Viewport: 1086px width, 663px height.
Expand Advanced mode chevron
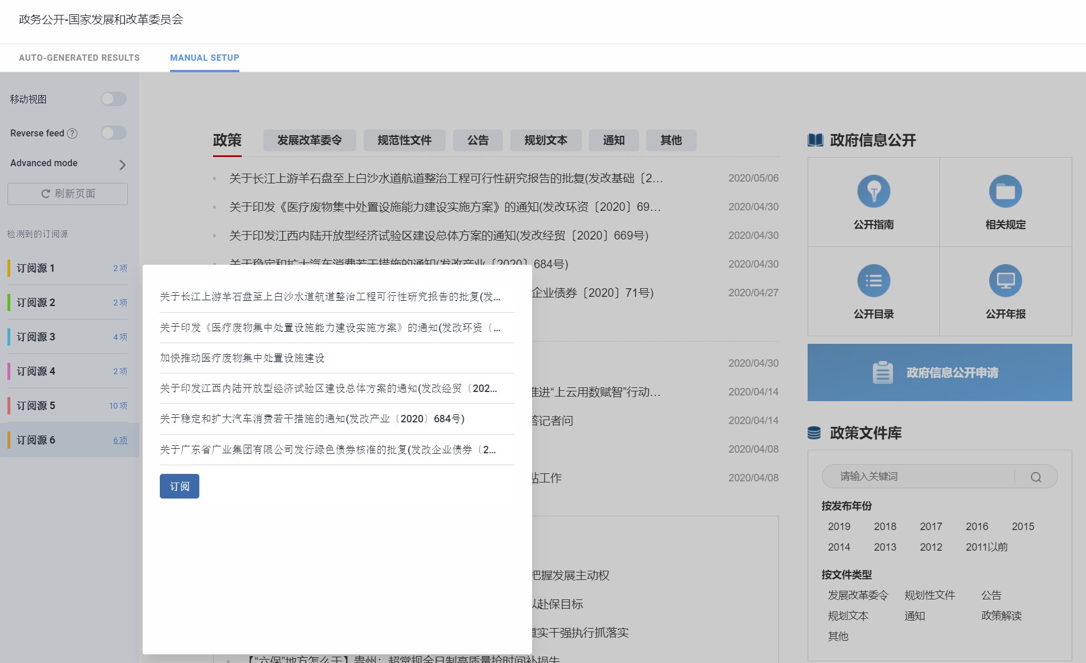[x=122, y=165]
